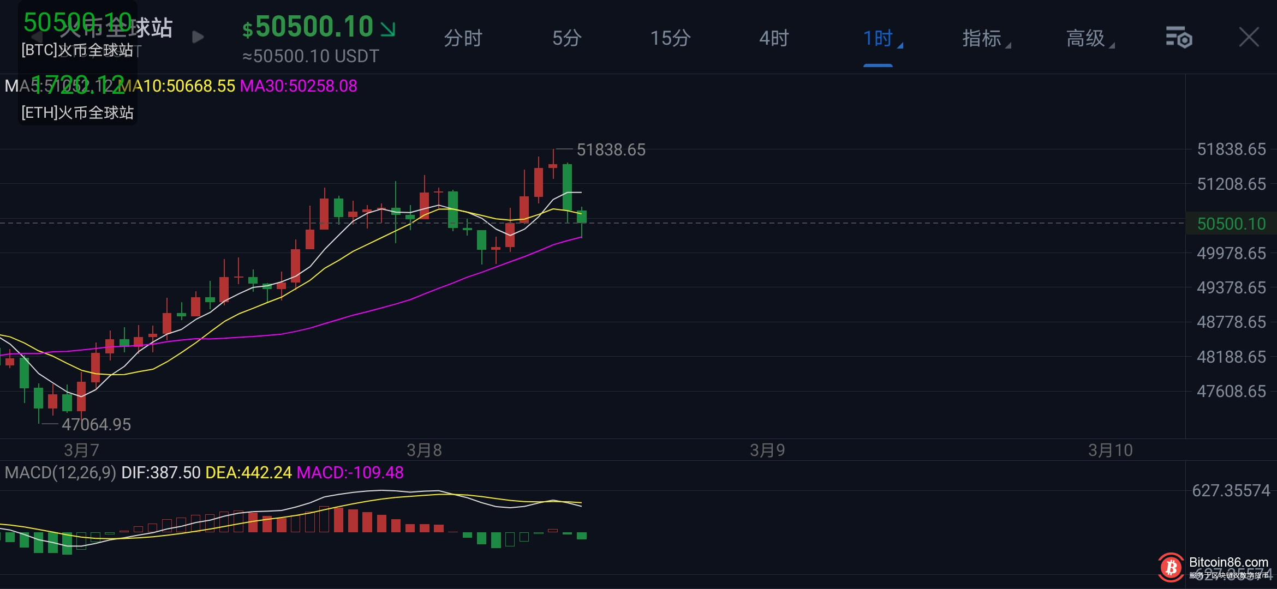Switch to the 15分 interval tab
The height and width of the screenshot is (589, 1277).
(670, 38)
